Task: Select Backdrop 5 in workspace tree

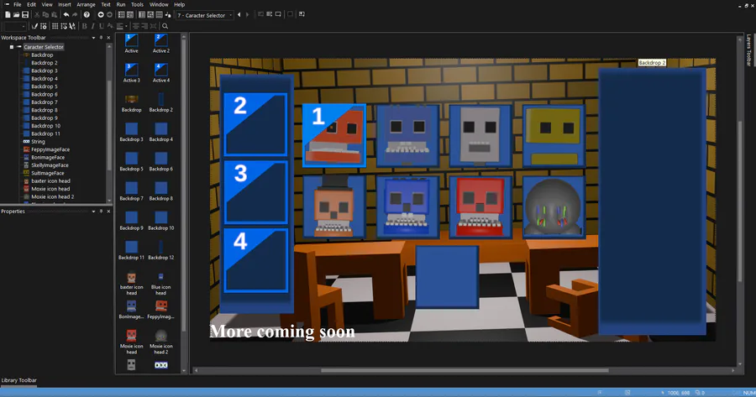Action: pyautogui.click(x=44, y=86)
